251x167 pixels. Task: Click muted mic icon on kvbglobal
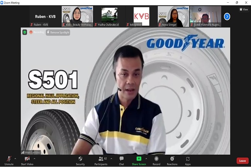(127, 25)
